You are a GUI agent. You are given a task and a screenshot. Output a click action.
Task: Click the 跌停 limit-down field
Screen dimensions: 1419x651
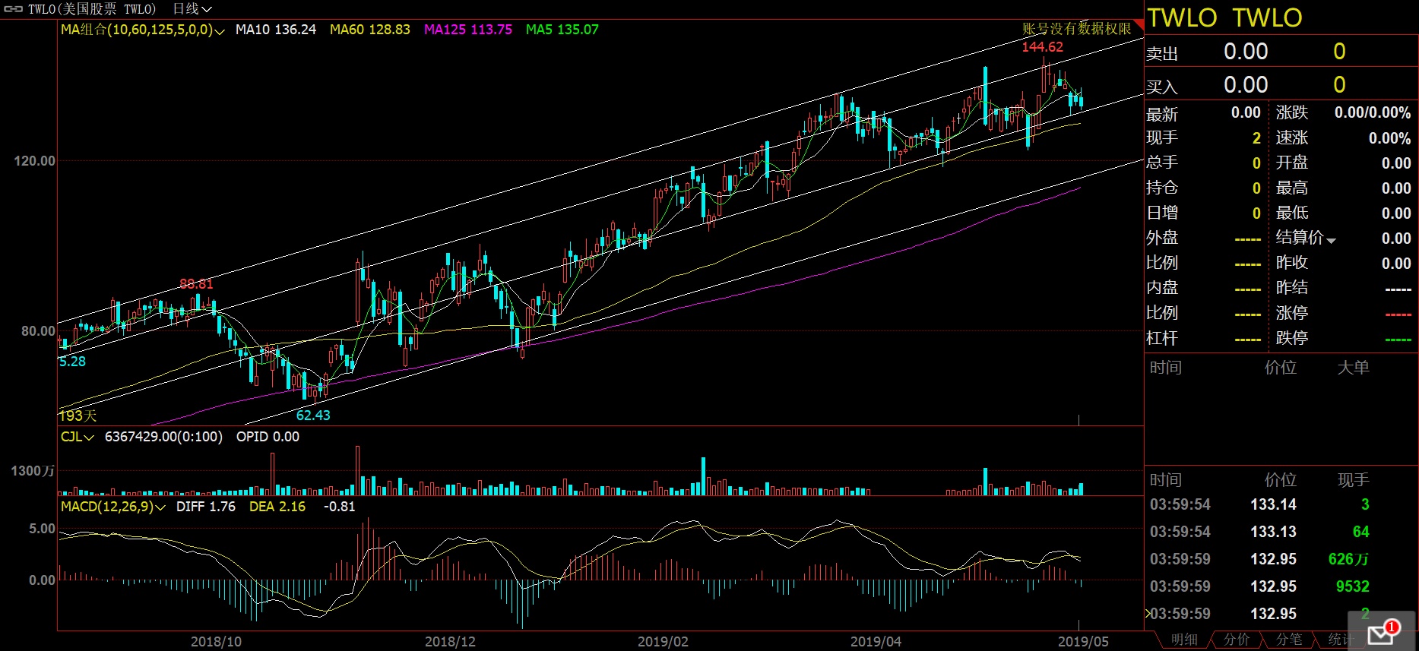point(1344,338)
